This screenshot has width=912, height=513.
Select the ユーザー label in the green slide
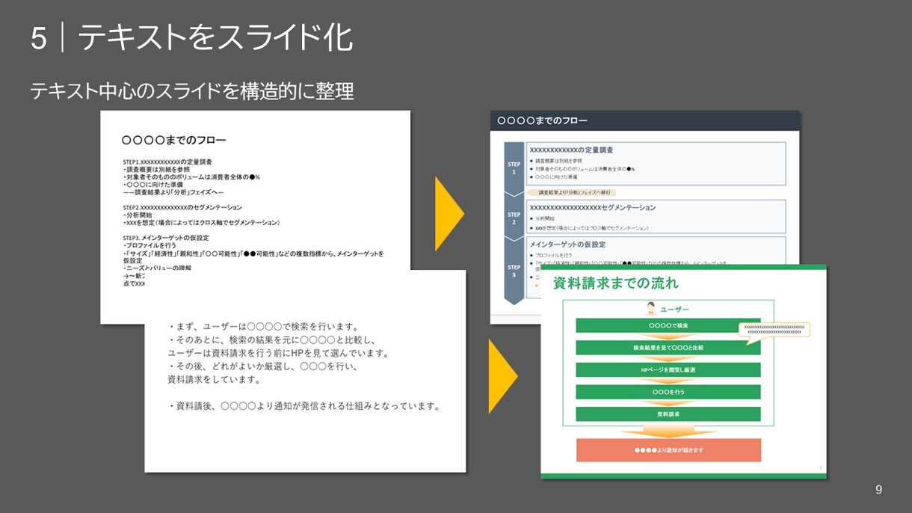[675, 309]
